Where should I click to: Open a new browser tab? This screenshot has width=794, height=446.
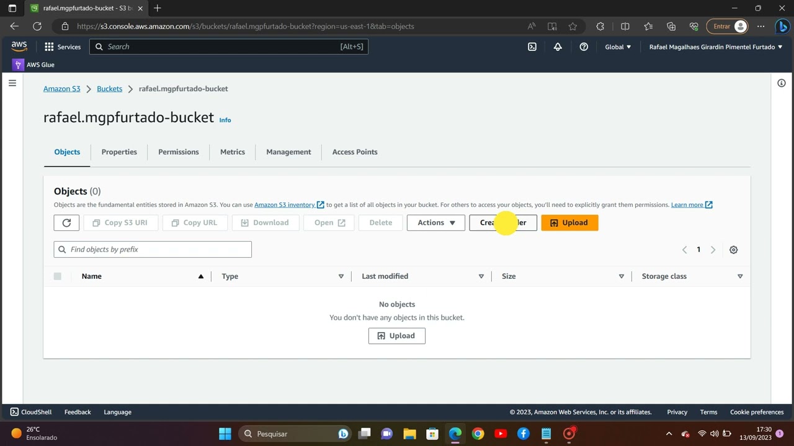(x=158, y=8)
